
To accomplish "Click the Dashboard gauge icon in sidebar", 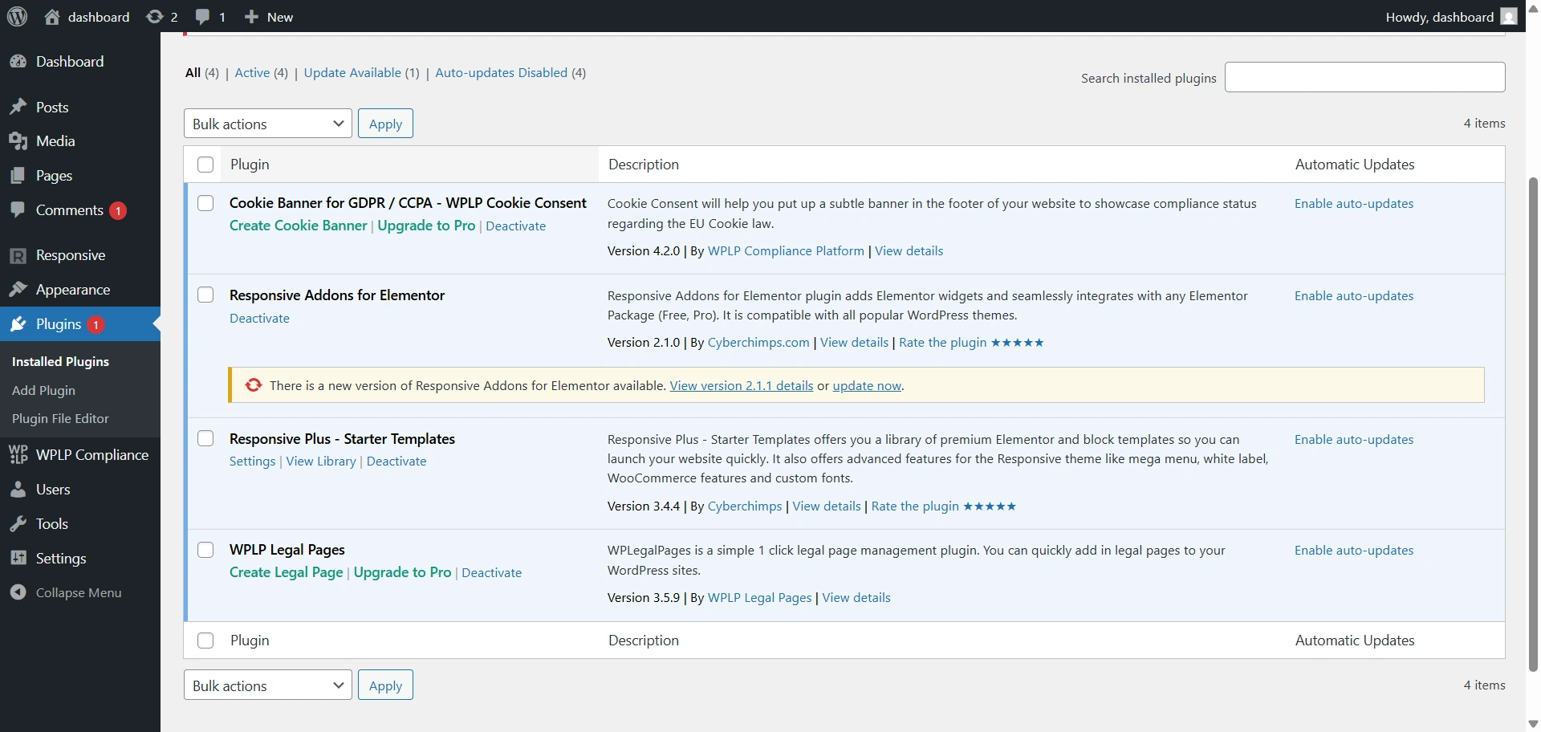I will click(18, 62).
